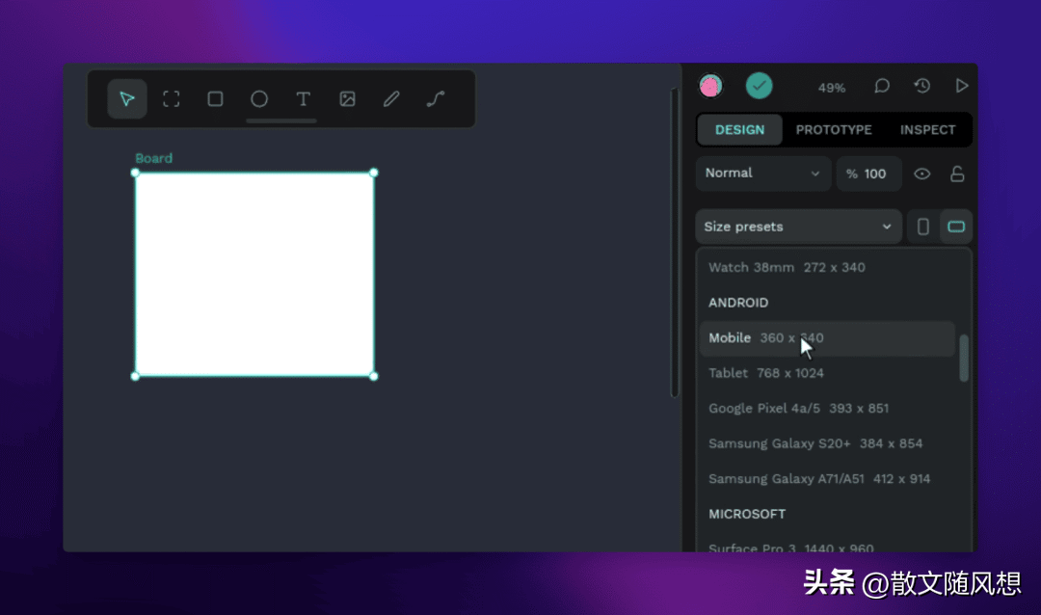Choose Android Mobile 360 x 640 preset
The width and height of the screenshot is (1041, 615).
click(827, 338)
